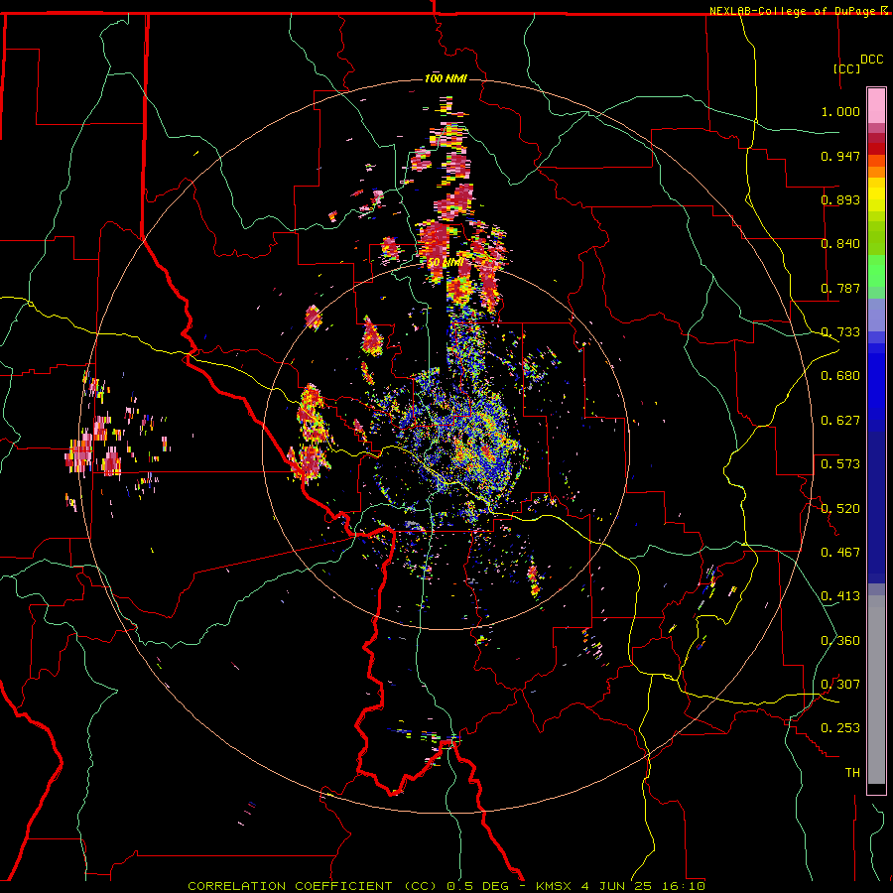Click the 50 NMI range ring label
The width and height of the screenshot is (893, 893).
(x=446, y=263)
